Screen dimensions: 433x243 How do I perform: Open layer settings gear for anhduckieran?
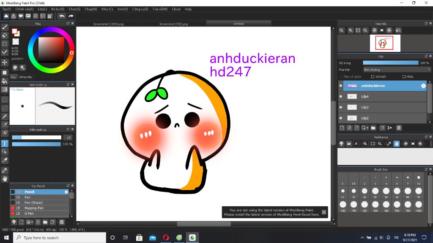pyautogui.click(x=423, y=86)
